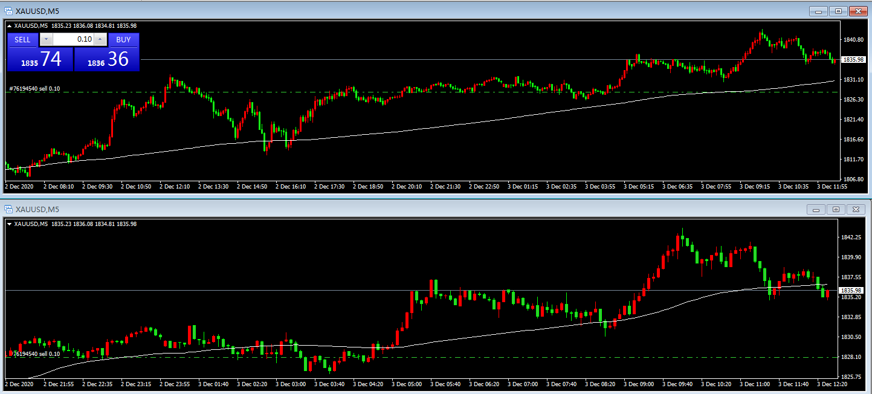Minimize the upper XAUUSD chart window

819,11
